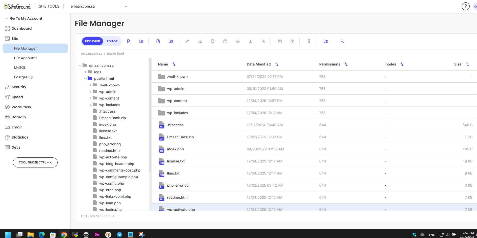Click the Folder Upload toolbar icon

point(171,41)
